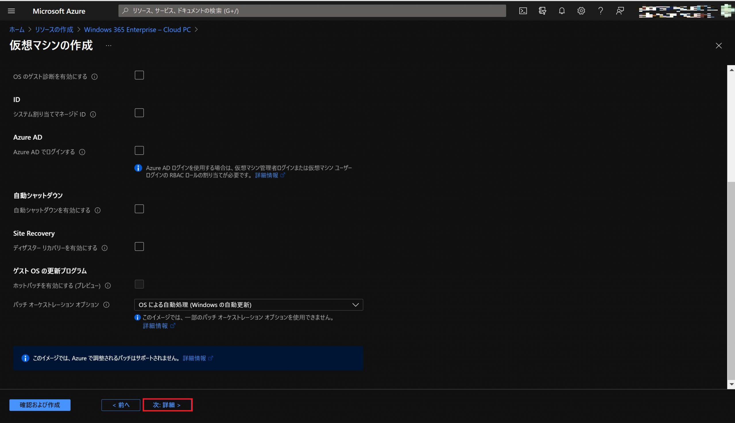Go to リソースの作成 breadcrumb
Viewport: 735px width, 423px height.
tap(54, 30)
